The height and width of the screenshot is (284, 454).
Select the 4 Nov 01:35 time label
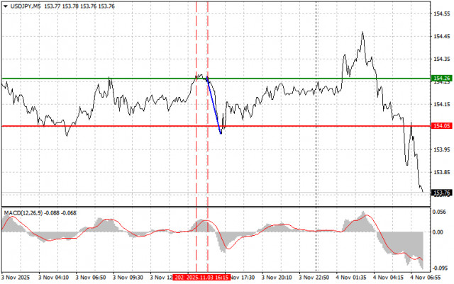tap(351, 278)
